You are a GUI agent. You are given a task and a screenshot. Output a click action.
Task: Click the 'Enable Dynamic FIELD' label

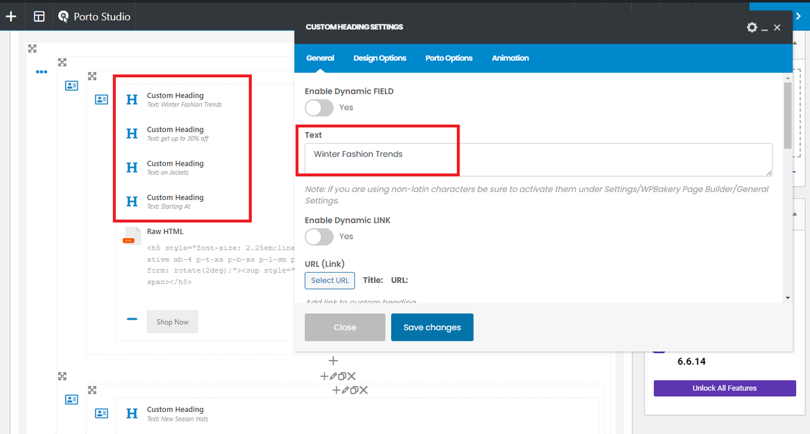click(349, 91)
